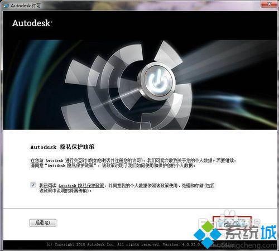Close the Autodesk 许可 window
The width and height of the screenshot is (279, 251).
(269, 4)
